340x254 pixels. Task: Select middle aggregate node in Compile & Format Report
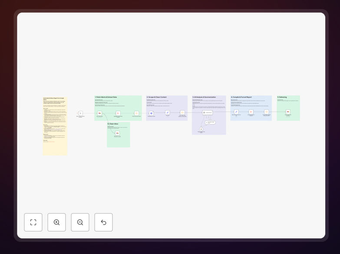pyautogui.click(x=251, y=112)
